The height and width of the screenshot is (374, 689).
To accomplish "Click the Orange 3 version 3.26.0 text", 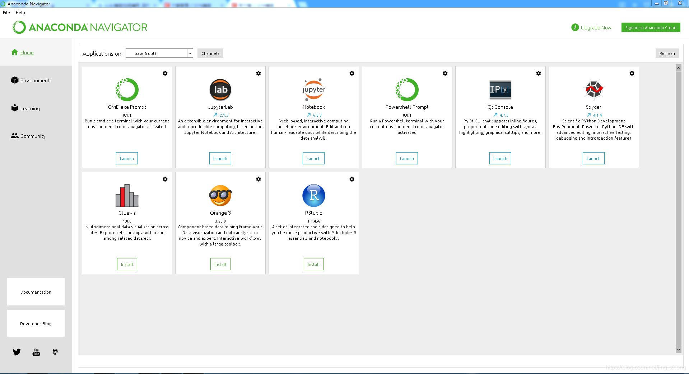I will tap(220, 221).
